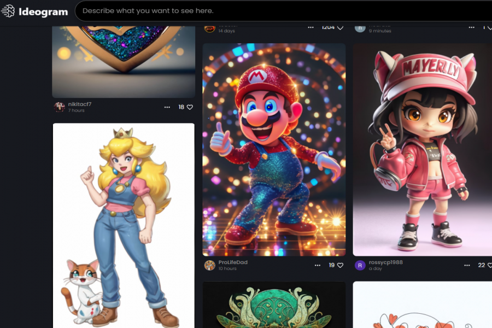
Task: Like the post with 1204 likes
Action: click(x=340, y=27)
